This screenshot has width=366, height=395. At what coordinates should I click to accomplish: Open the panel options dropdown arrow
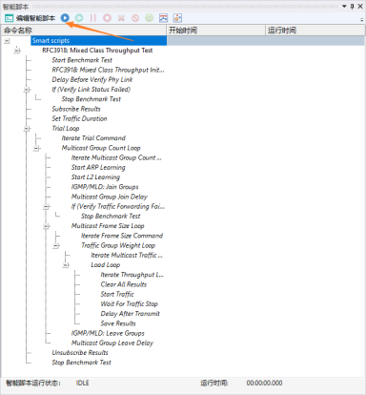coord(344,6)
